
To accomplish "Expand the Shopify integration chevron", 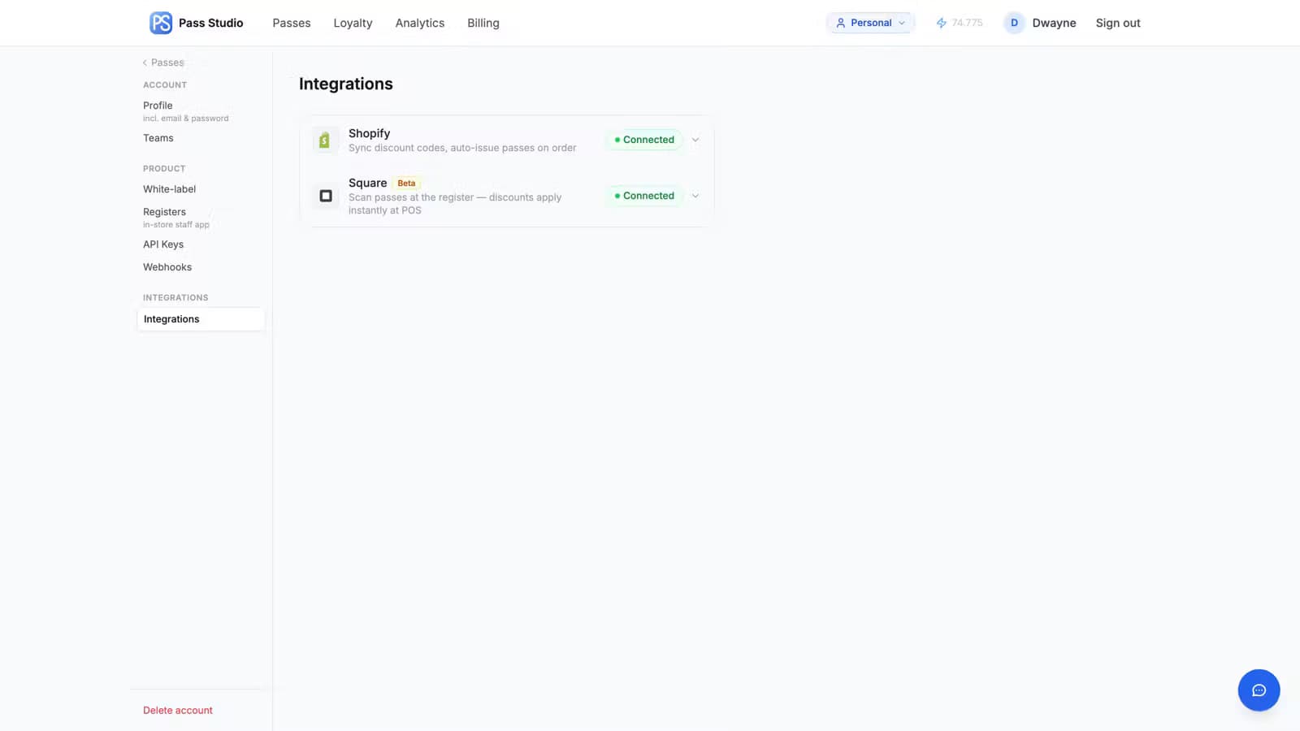I will point(695,140).
